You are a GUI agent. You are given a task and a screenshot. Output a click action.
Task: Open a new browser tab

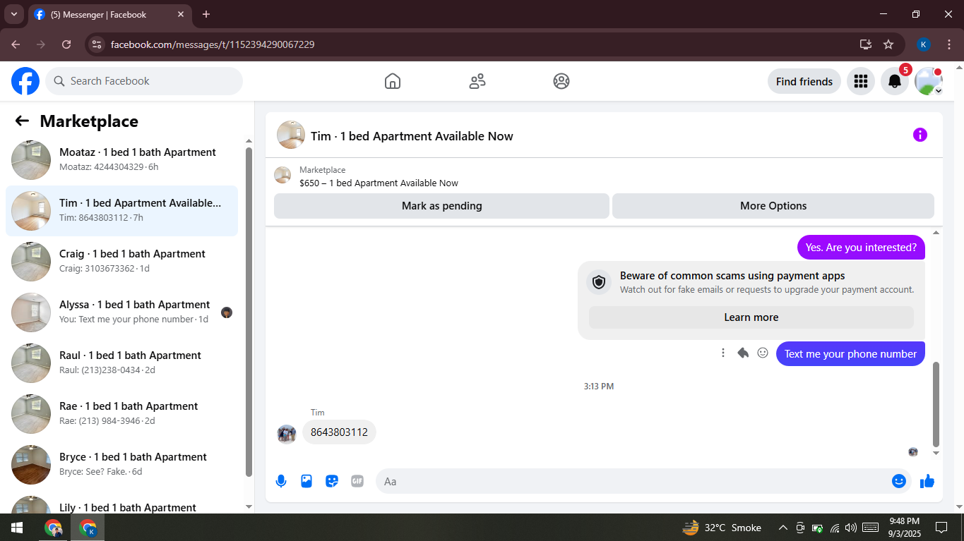point(206,14)
